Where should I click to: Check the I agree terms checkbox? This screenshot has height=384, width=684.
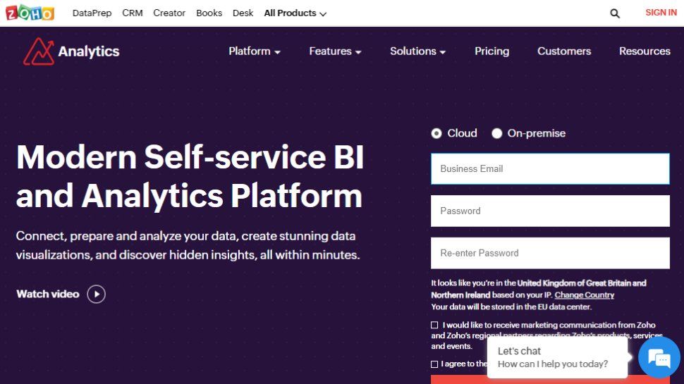[434, 364]
